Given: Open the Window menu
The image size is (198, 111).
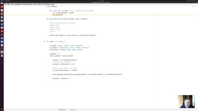Looking at the screenshot, I should pyautogui.click(x=47, y=4).
